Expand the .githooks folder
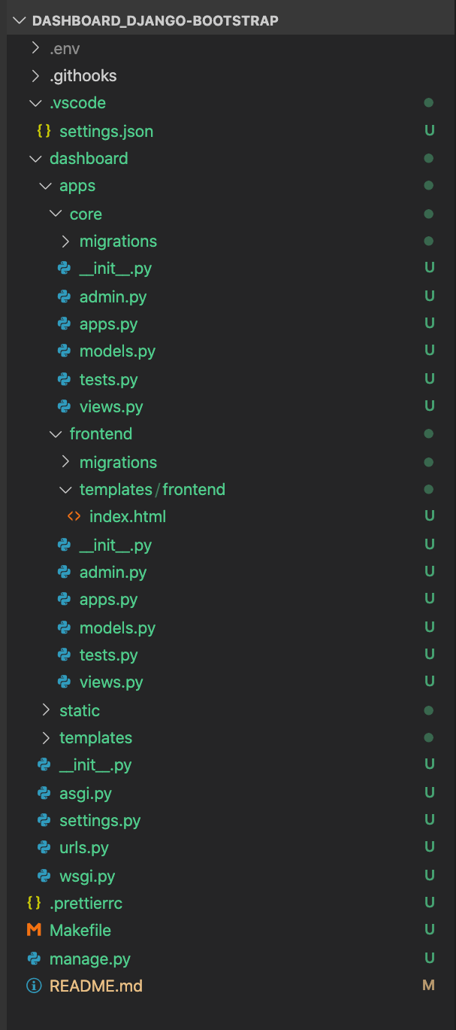Image resolution: width=456 pixels, height=1030 pixels. tap(35, 76)
